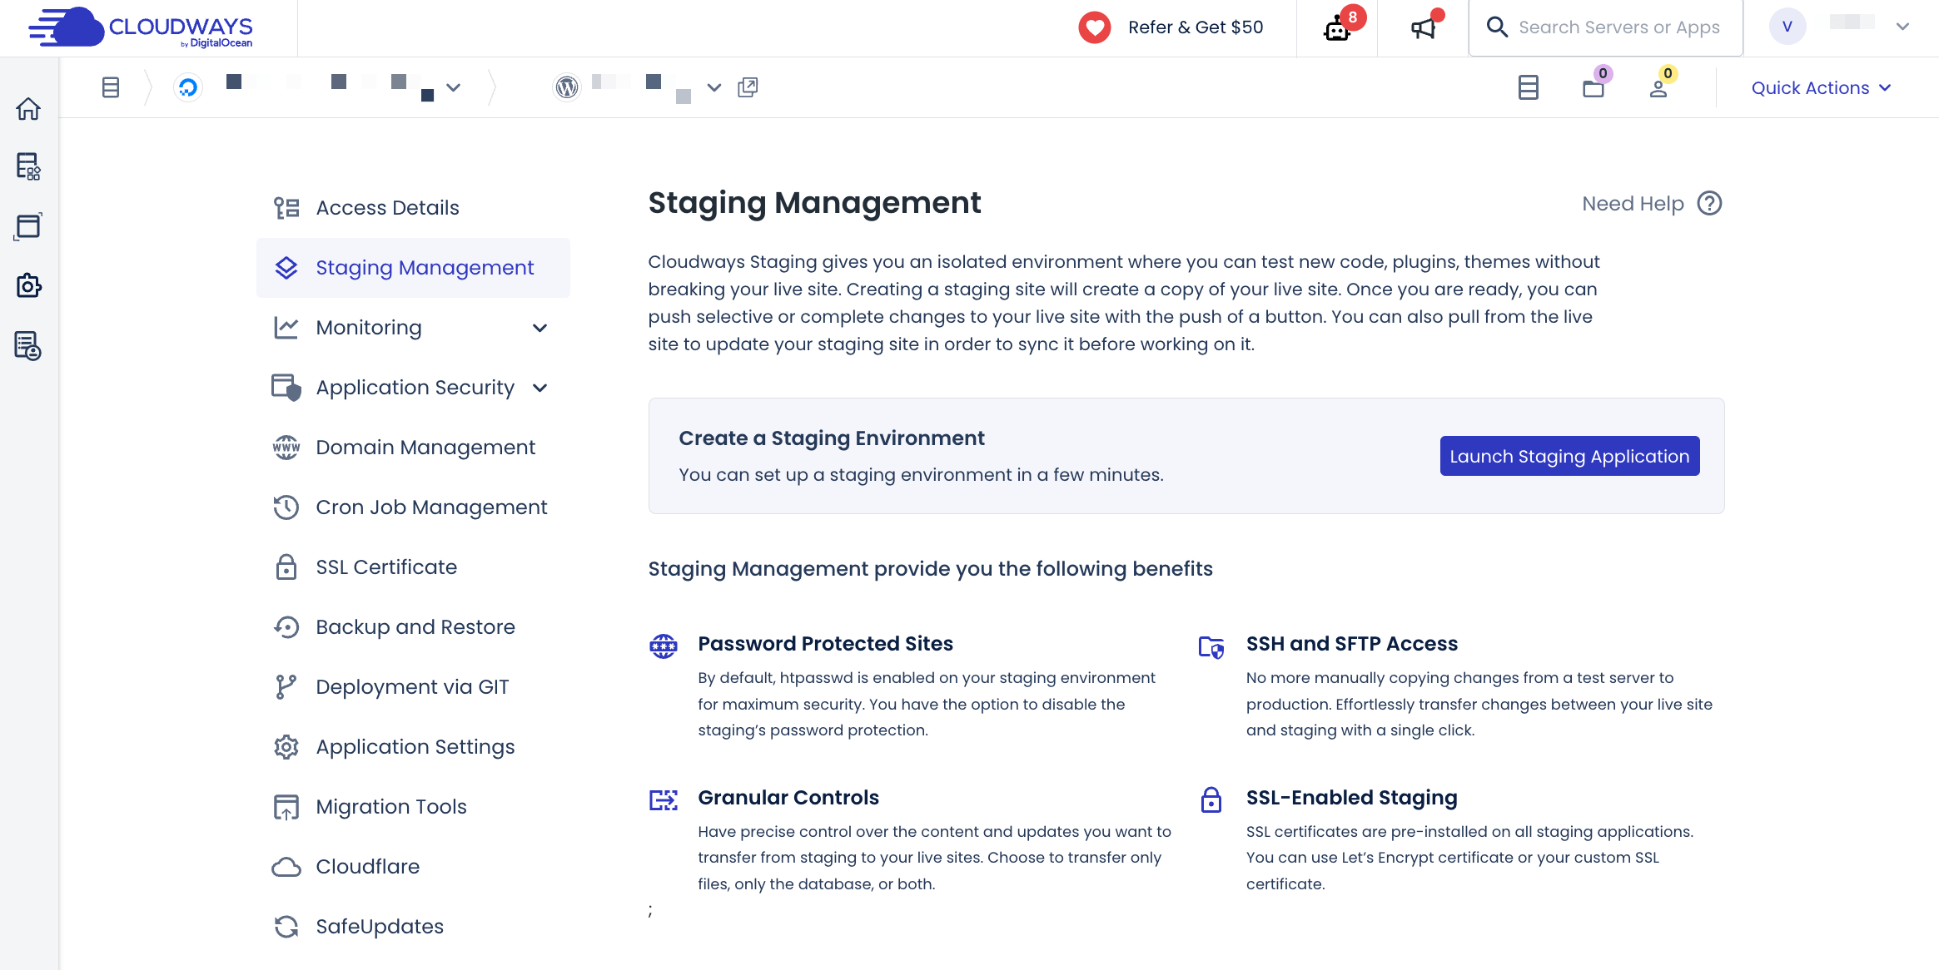Go to Backup and Restore section

[x=415, y=627]
